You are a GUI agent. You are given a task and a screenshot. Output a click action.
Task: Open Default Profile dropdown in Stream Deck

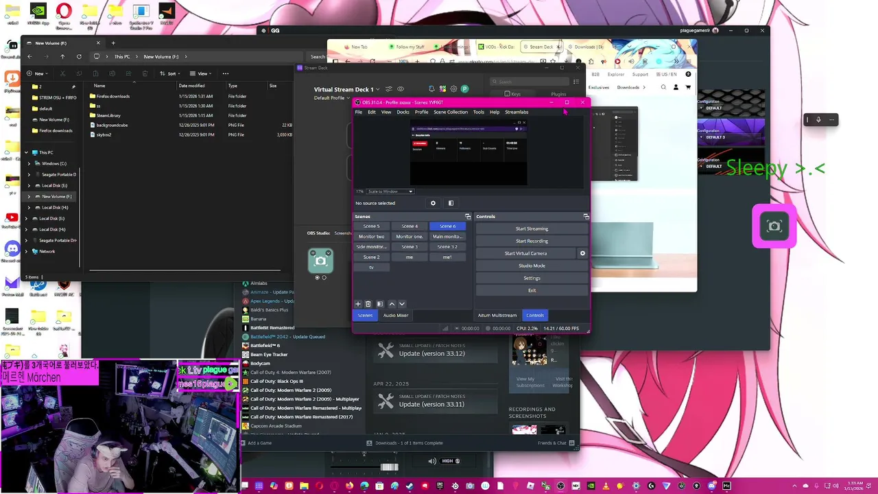click(x=332, y=98)
